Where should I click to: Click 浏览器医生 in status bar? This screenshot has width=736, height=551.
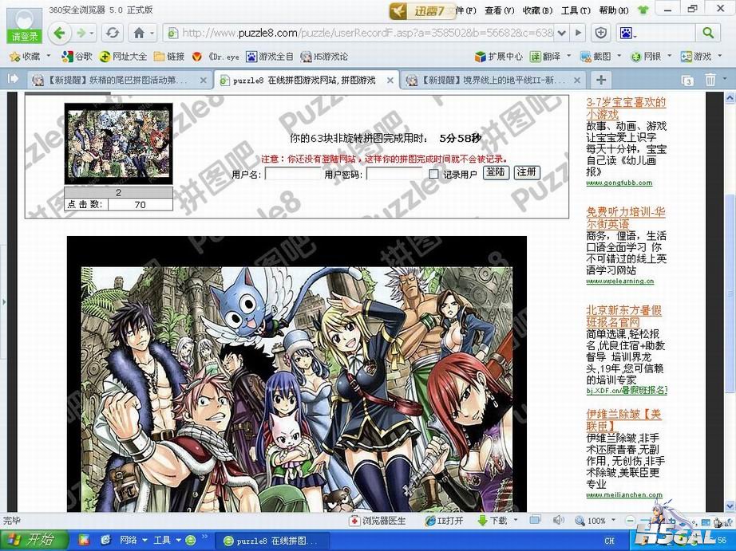(x=378, y=521)
